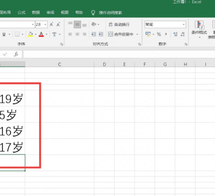Click the insert function fx icon

[16, 54]
